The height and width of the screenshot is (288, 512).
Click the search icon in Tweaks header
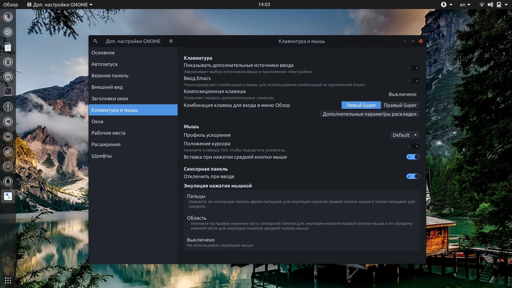pyautogui.click(x=95, y=41)
